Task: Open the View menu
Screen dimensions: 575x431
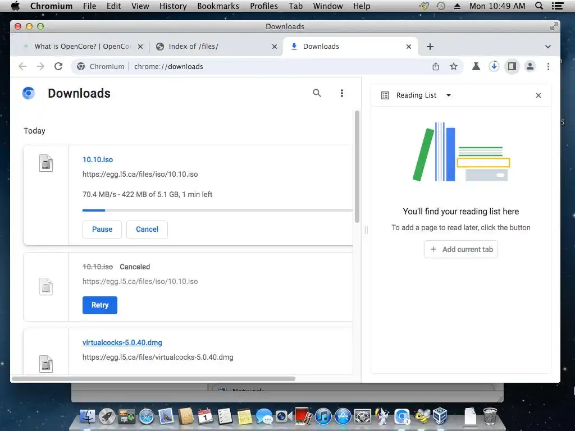Action: (140, 6)
